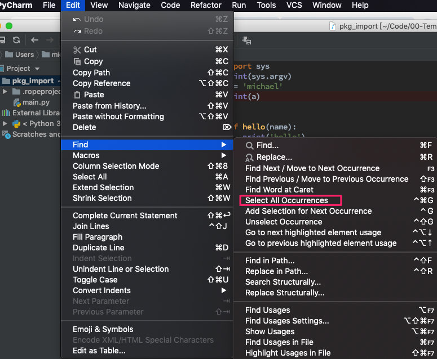The image size is (437, 359).
Task: Choose Replace in Path...
Action: 335,271
